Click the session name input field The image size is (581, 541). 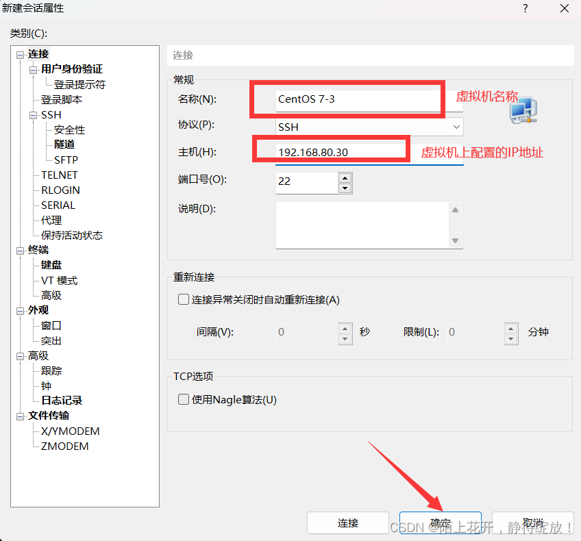(x=369, y=100)
